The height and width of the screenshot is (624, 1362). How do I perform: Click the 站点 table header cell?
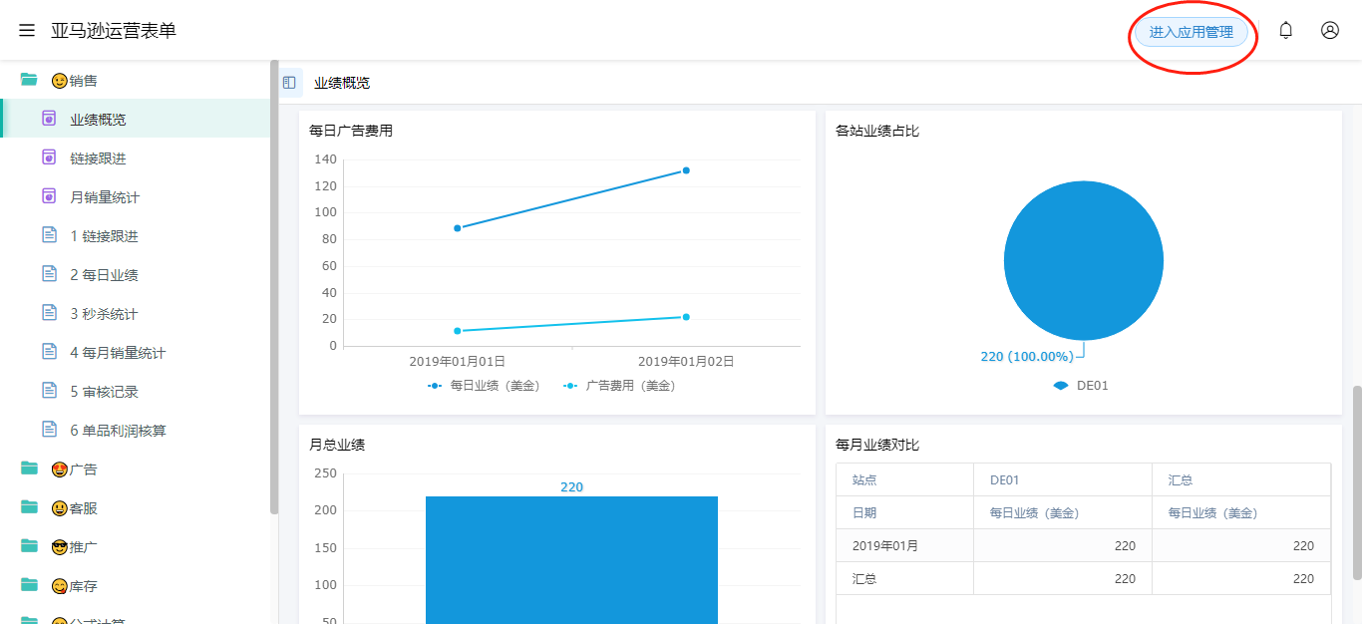905,479
